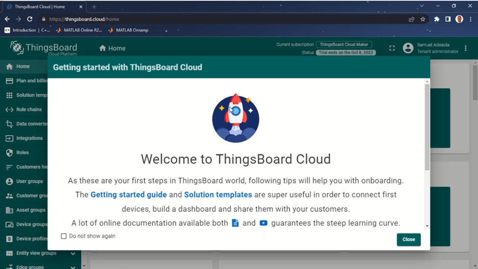Viewport: 478px width, 269px height.
Task: Open the Solution templates link
Action: click(x=218, y=194)
